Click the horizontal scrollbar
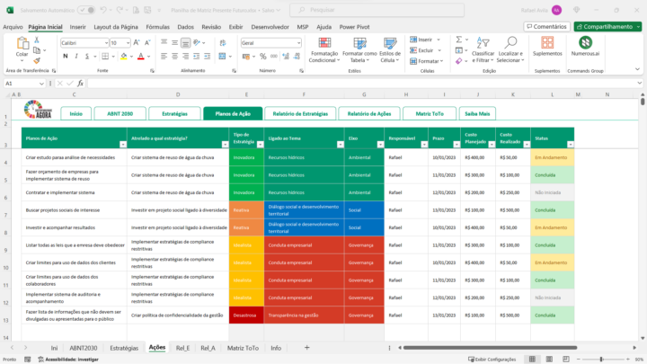The height and width of the screenshot is (364, 647). (x=490, y=348)
